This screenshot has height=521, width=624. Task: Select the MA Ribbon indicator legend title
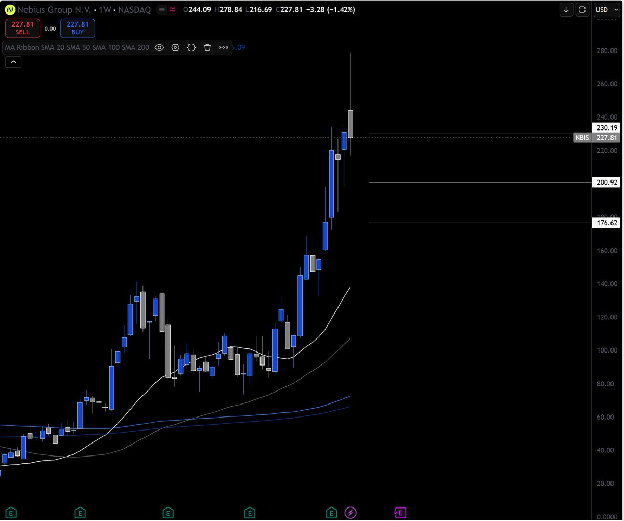coord(76,47)
